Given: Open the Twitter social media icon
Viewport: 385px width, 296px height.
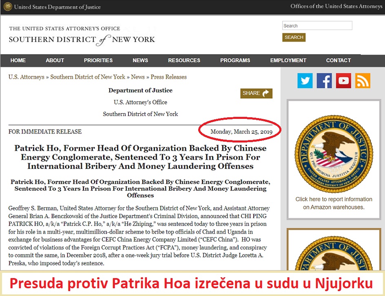Looking at the screenshot, I should coord(305,81).
